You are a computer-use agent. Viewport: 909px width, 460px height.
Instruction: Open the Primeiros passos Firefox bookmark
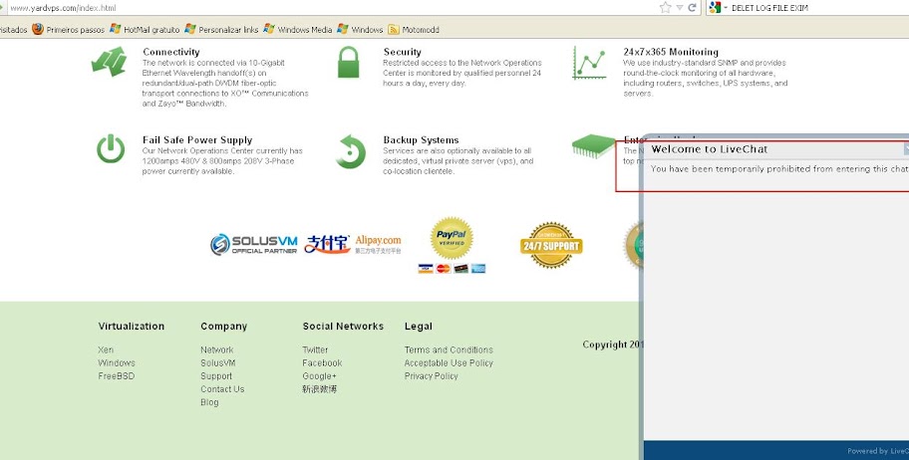pos(69,29)
